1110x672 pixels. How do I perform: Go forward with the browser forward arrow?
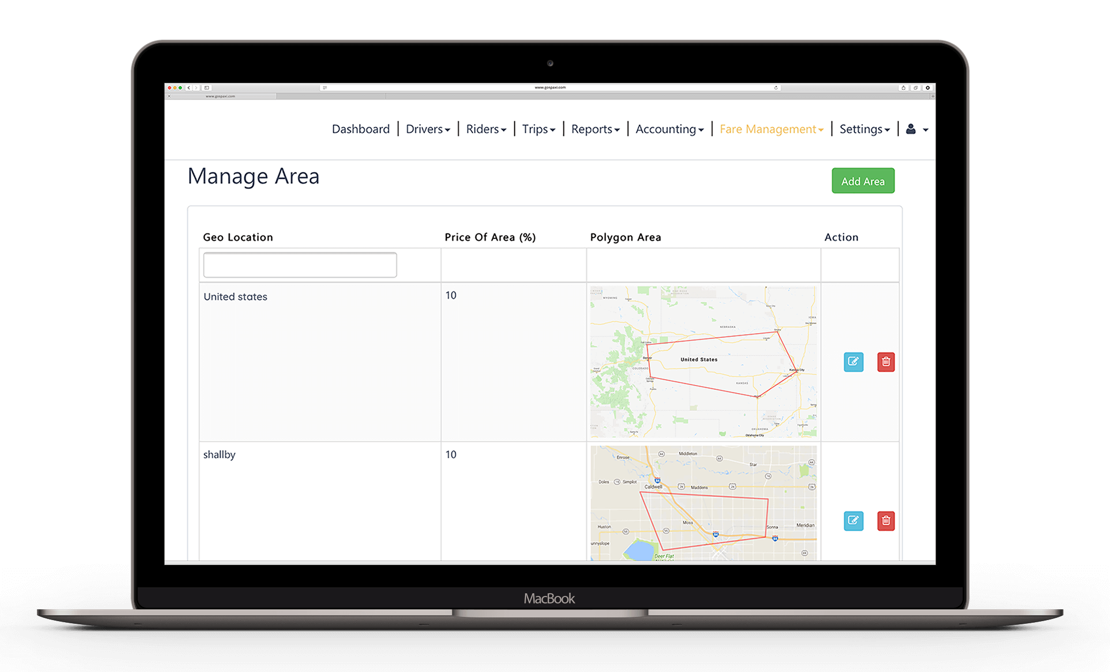(x=196, y=88)
